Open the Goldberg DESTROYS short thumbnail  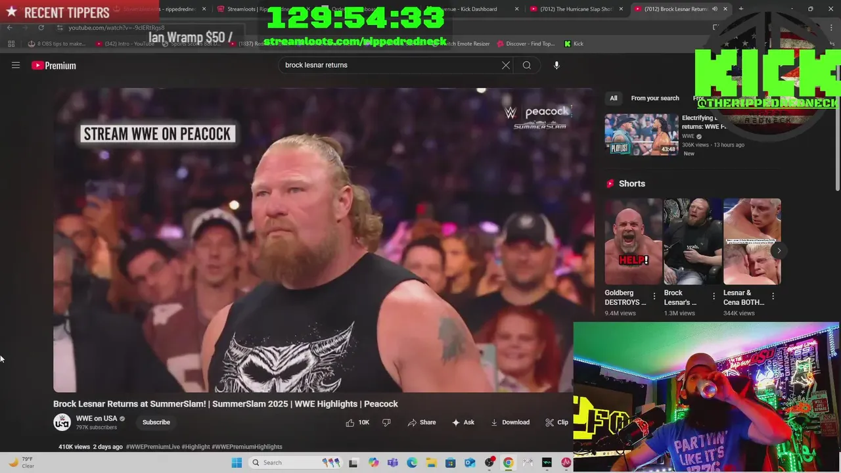click(633, 242)
